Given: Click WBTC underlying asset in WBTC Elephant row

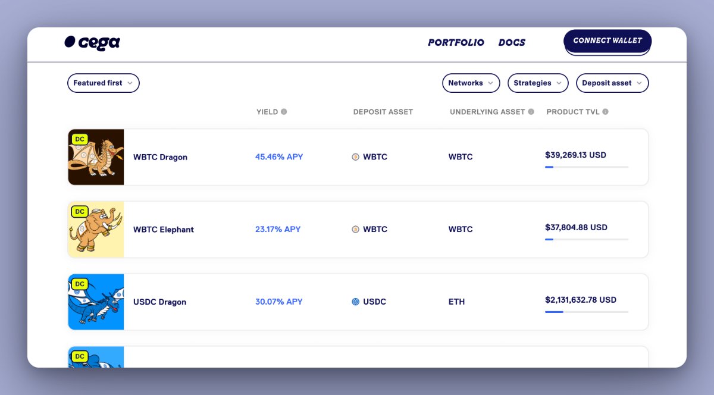Looking at the screenshot, I should tap(461, 230).
